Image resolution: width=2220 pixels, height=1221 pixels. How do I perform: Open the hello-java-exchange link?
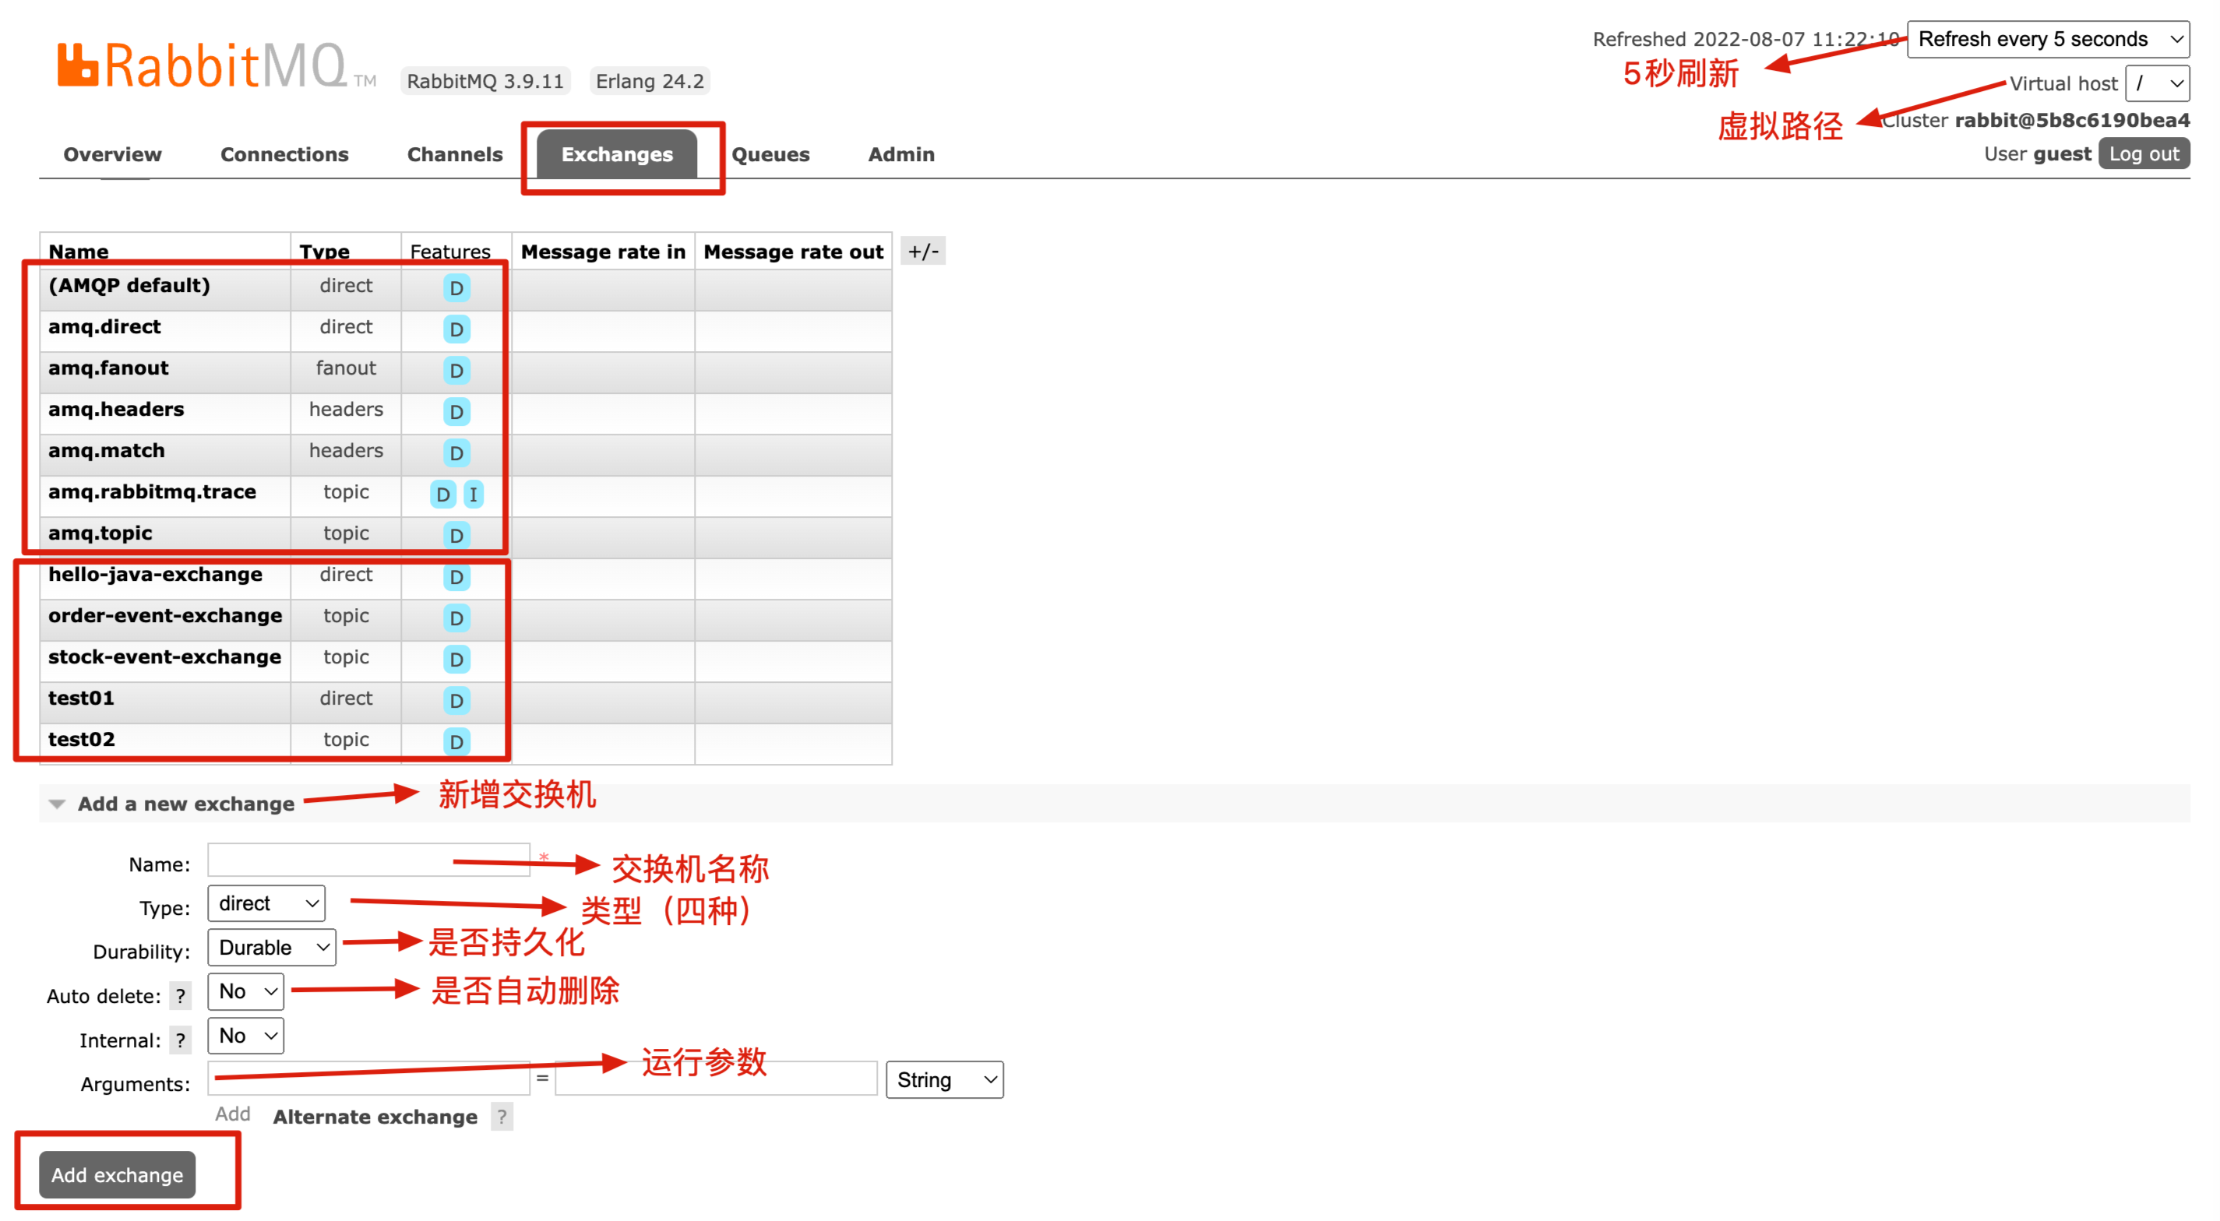pos(155,575)
